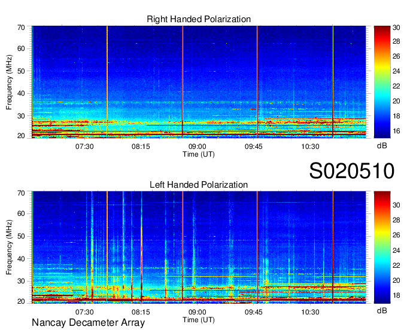This screenshot has height=330, width=407.
Task: Click 70 MHz tick of Left Handed plot
Action: pyautogui.click(x=21, y=192)
